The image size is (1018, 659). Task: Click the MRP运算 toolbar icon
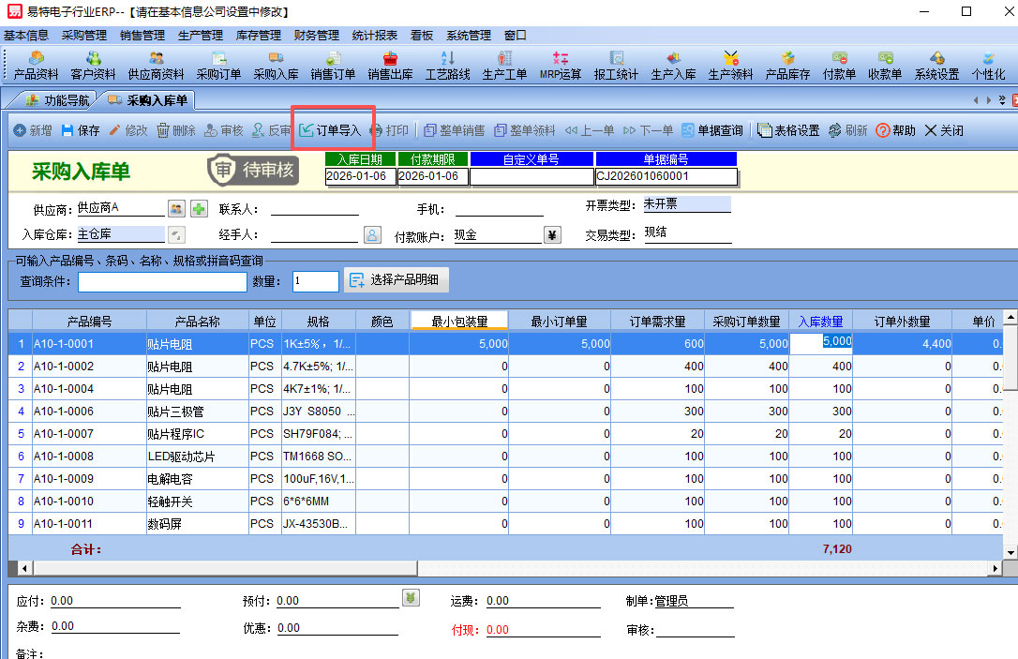click(561, 67)
